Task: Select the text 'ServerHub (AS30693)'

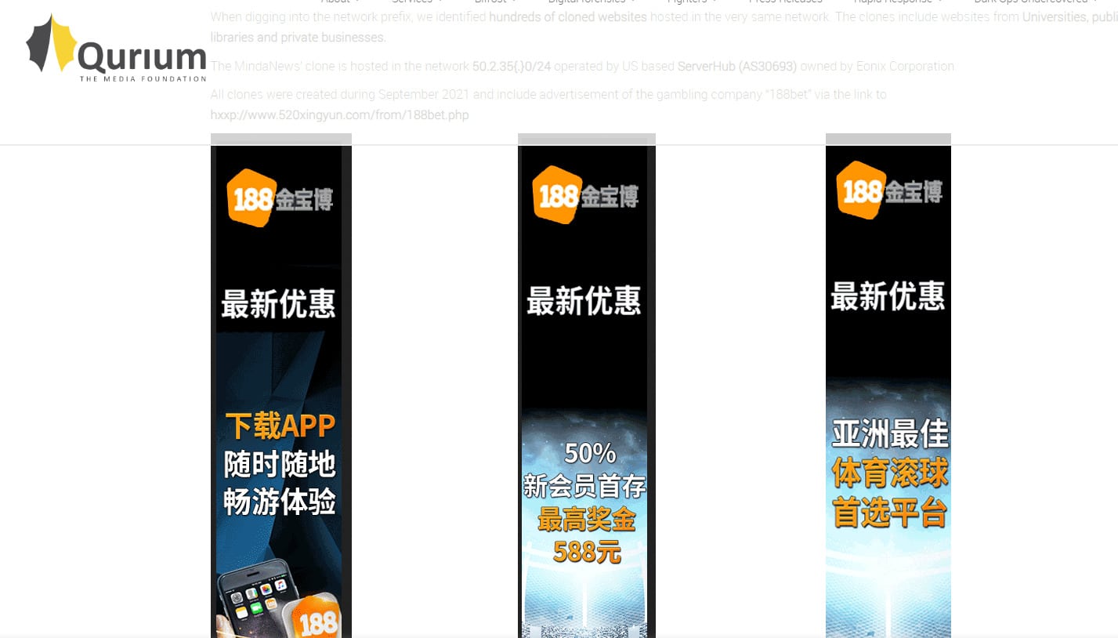Action: (737, 66)
